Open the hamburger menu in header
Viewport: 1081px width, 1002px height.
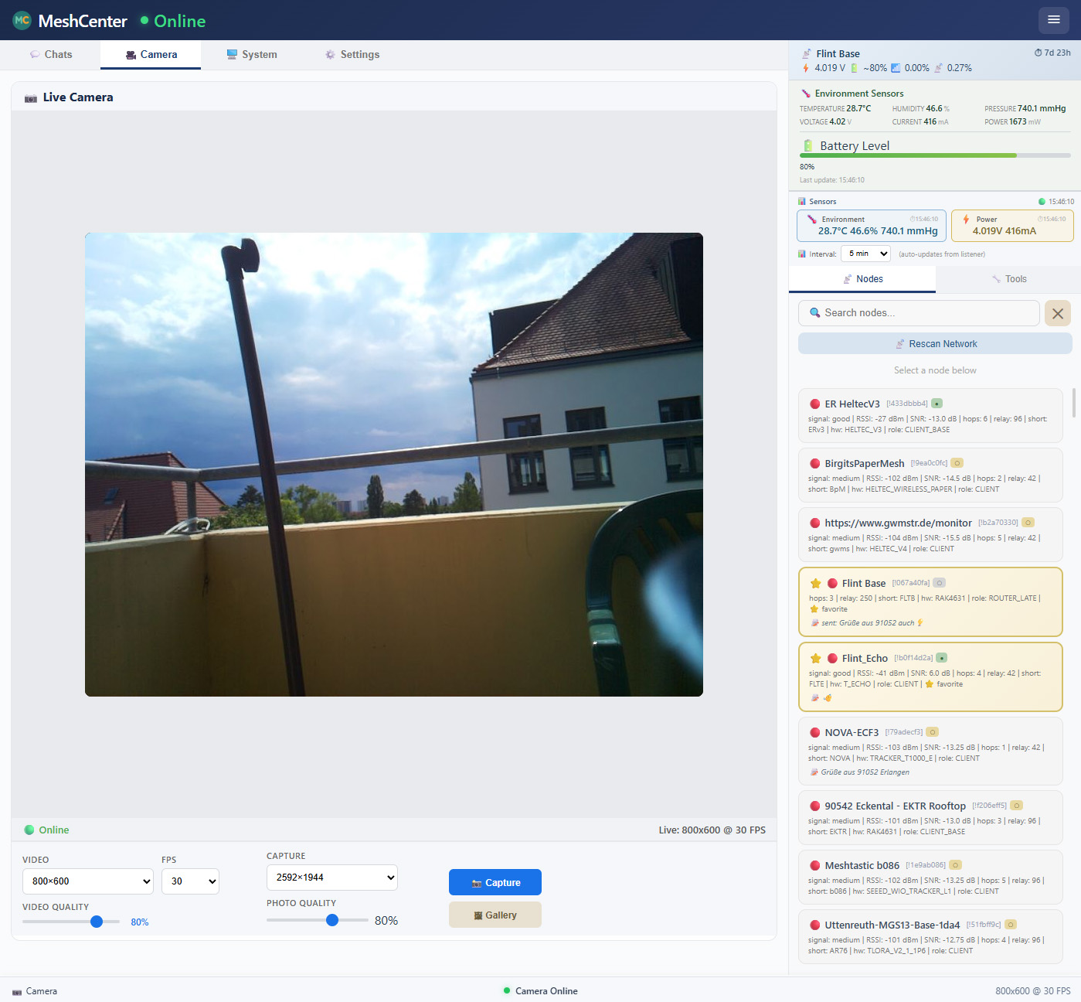pos(1054,20)
